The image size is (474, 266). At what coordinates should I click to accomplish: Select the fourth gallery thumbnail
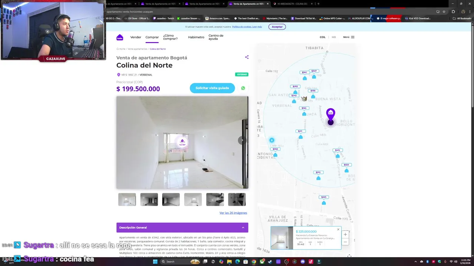(x=193, y=199)
